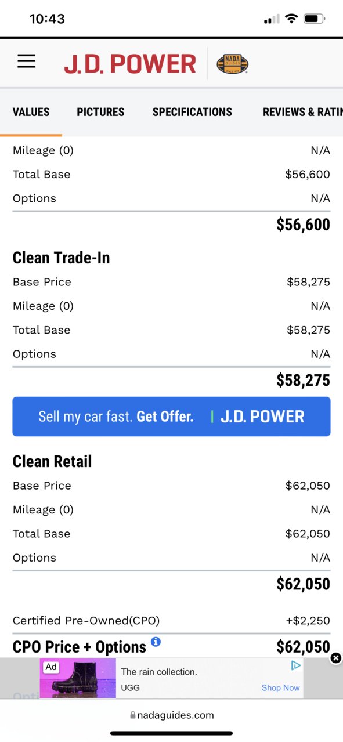Tap Certified Pre-Owned(CPO) row
This screenshot has height=742, width=343.
171,621
